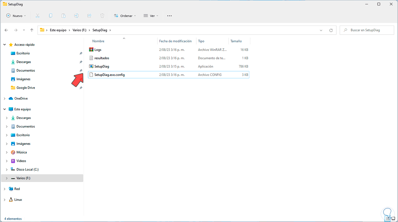Select Documentos in Acceso rápido
The image size is (398, 222).
tap(26, 70)
